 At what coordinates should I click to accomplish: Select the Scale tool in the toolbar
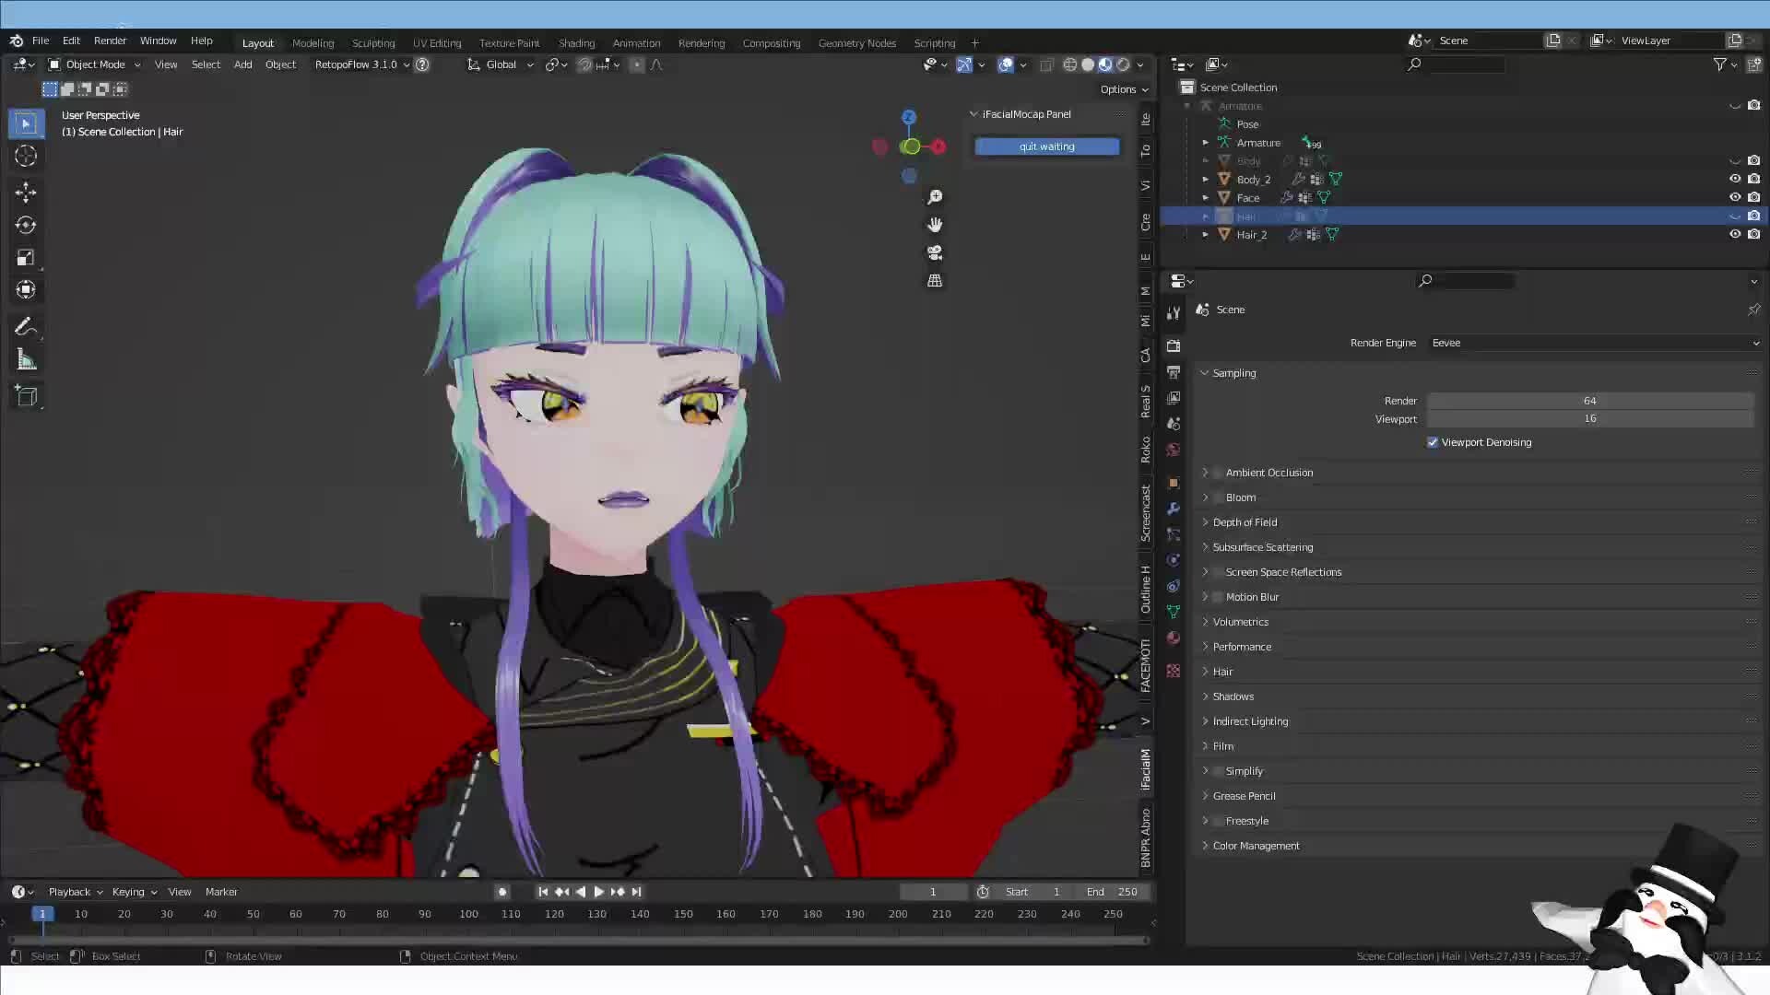[x=26, y=256]
